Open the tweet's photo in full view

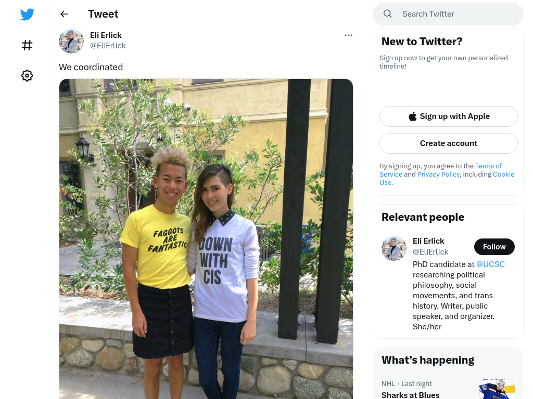(x=206, y=239)
